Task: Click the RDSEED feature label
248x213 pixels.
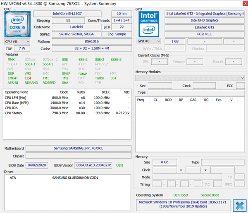Action: [49, 83]
